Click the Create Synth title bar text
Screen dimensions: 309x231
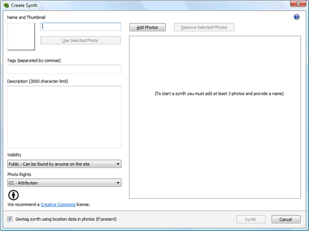tap(26, 5)
